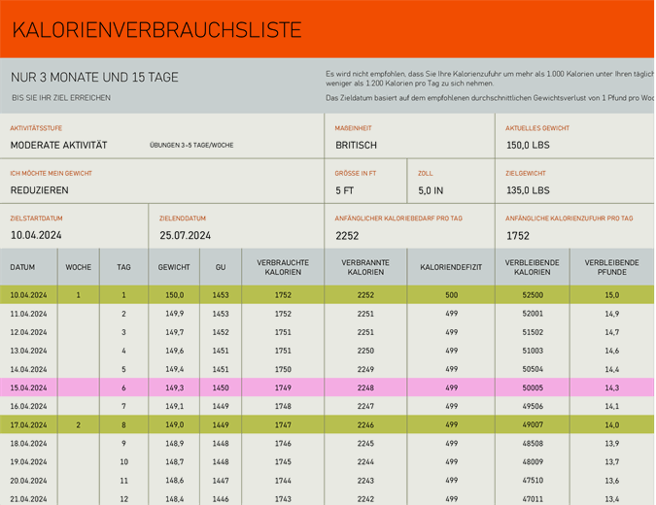656x505 pixels.
Task: Open the Maßeinheit dropdown set to Britisch
Action: 356,146
